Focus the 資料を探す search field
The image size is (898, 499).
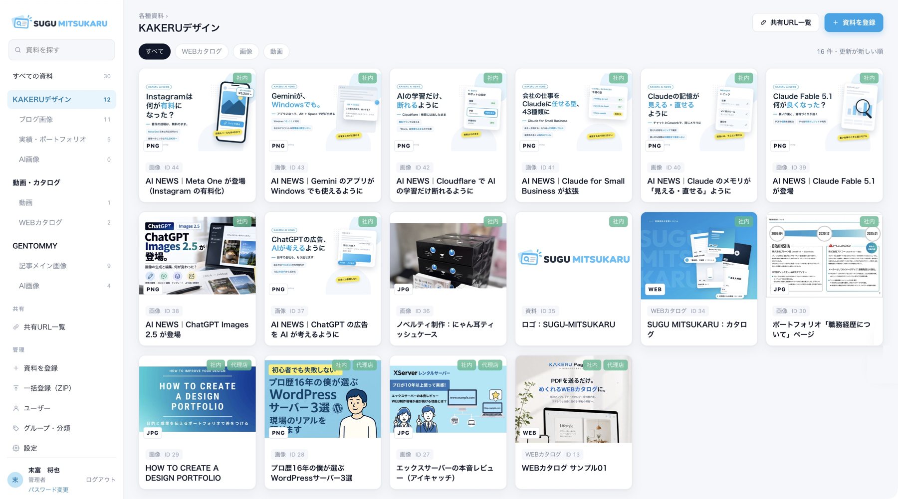click(62, 50)
